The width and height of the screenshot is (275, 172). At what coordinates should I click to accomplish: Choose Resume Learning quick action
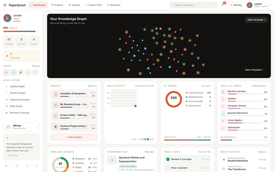[x=21, y=113]
